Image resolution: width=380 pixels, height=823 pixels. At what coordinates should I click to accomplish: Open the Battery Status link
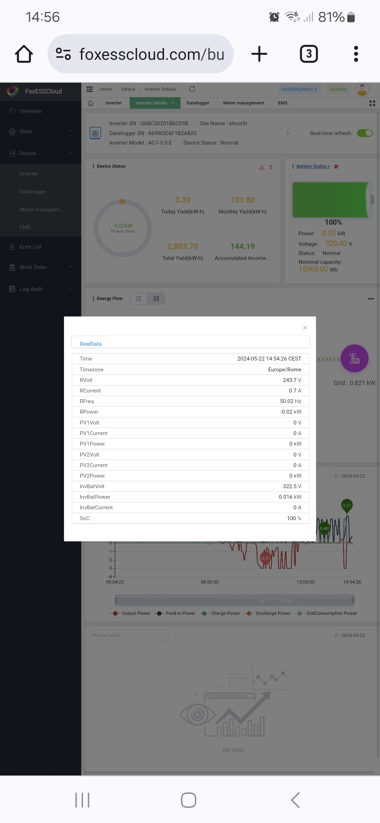tap(313, 166)
